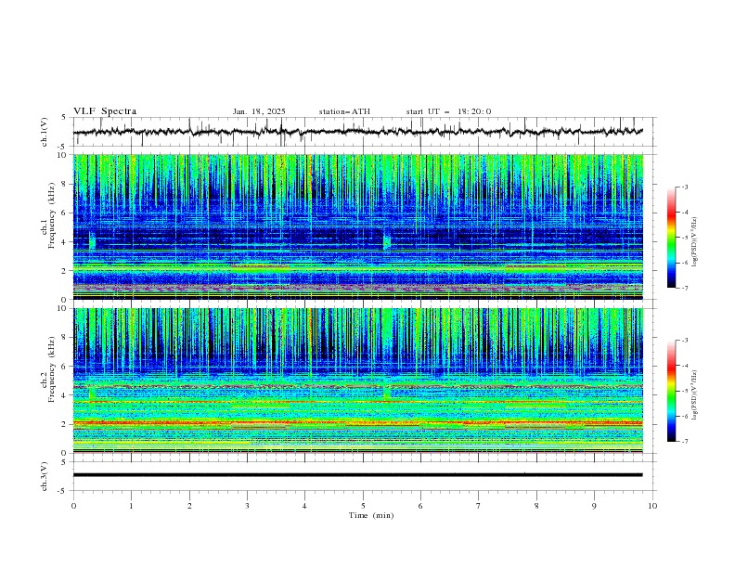The height and width of the screenshot is (568, 735).
Task: Click the ch.1 "Frequency (kHz)" axis label
Action: [x=51, y=215]
